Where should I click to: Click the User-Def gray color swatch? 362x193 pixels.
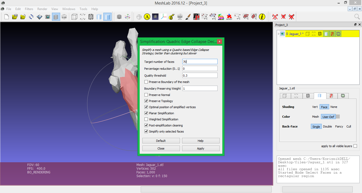pyautogui.click(x=338, y=117)
